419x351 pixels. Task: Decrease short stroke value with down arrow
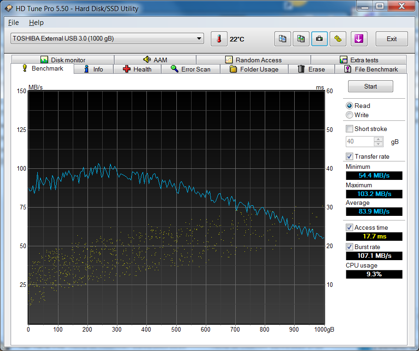(378, 144)
